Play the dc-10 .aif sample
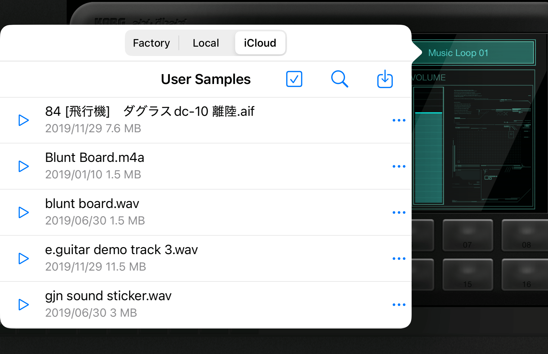The image size is (548, 354). [24, 120]
